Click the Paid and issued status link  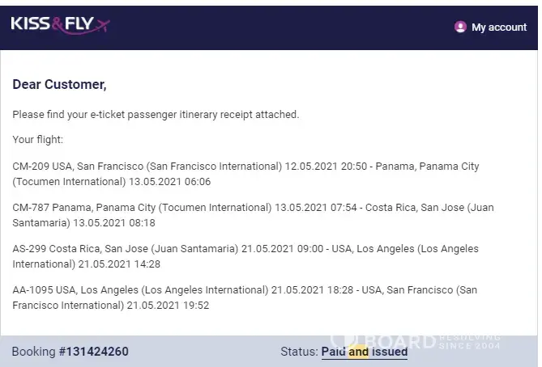tap(364, 352)
